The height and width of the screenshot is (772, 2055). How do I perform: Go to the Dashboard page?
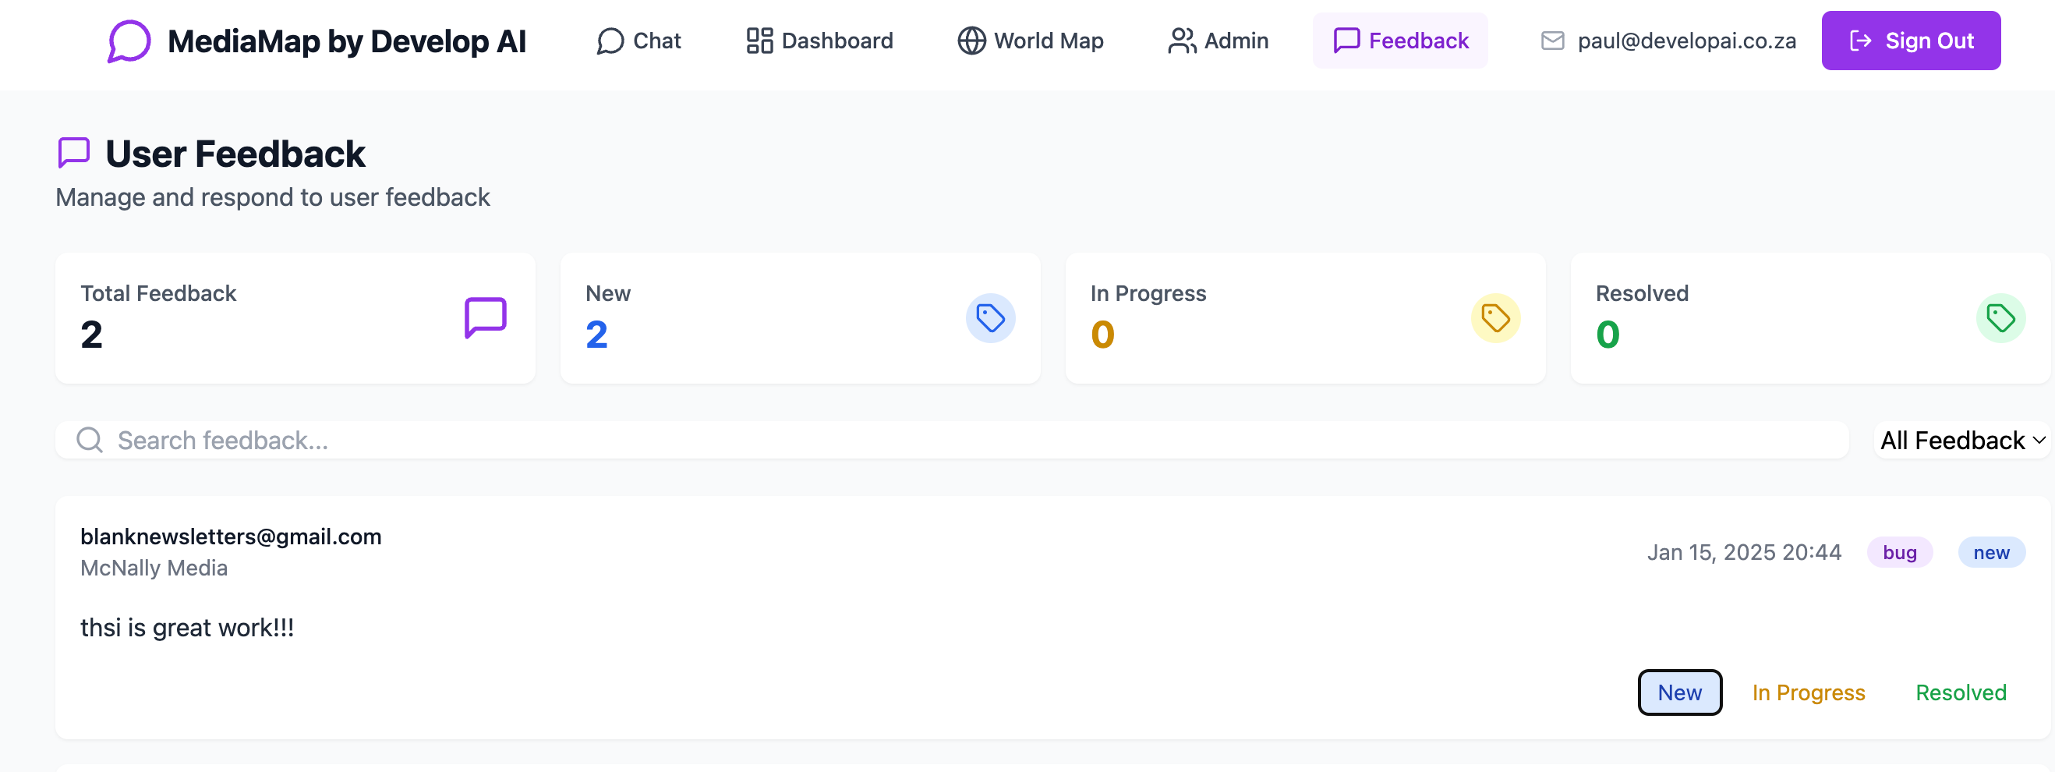point(819,41)
